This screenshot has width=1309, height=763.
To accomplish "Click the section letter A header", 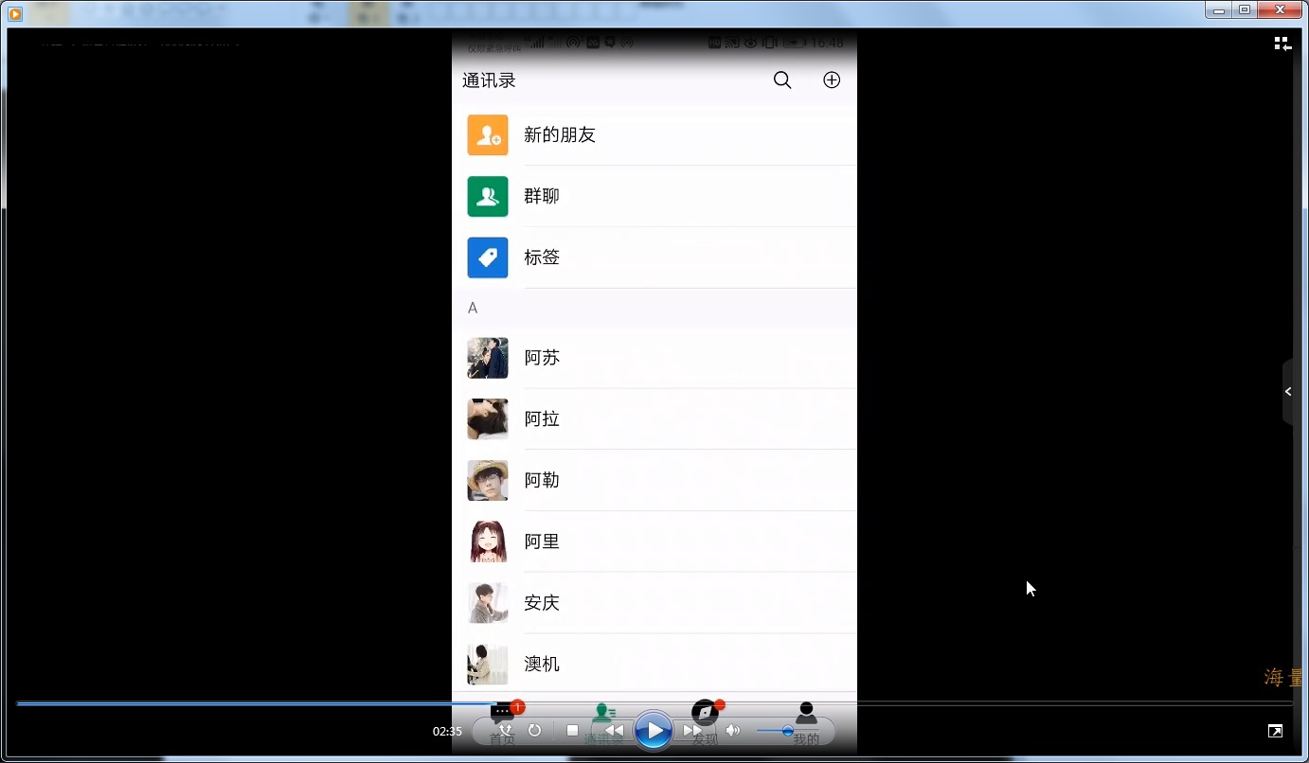I will (473, 309).
